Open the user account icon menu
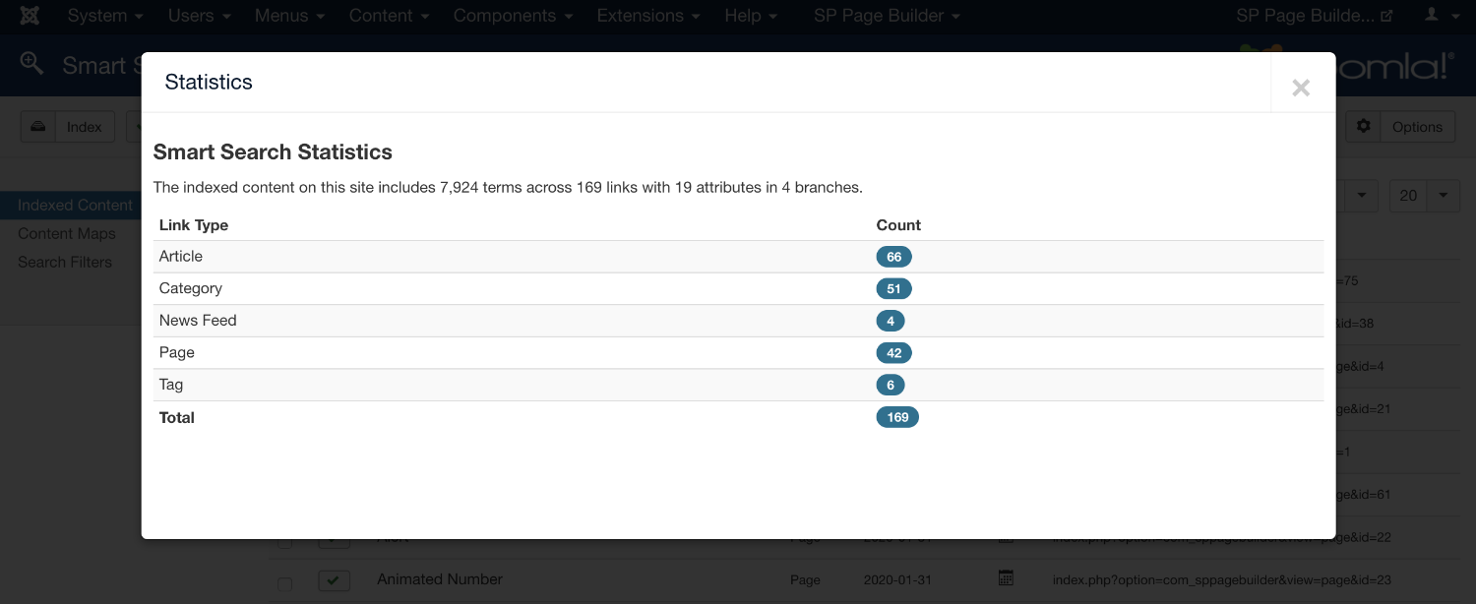 click(x=1436, y=16)
